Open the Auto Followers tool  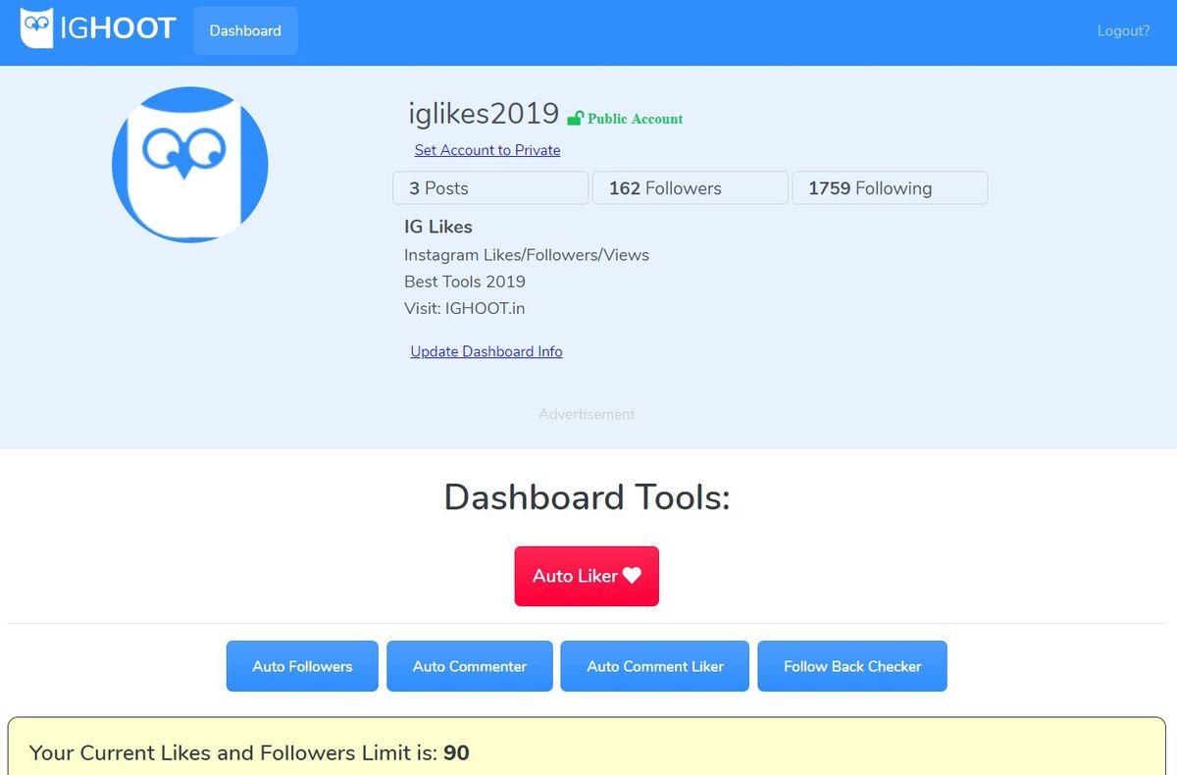pyautogui.click(x=302, y=666)
